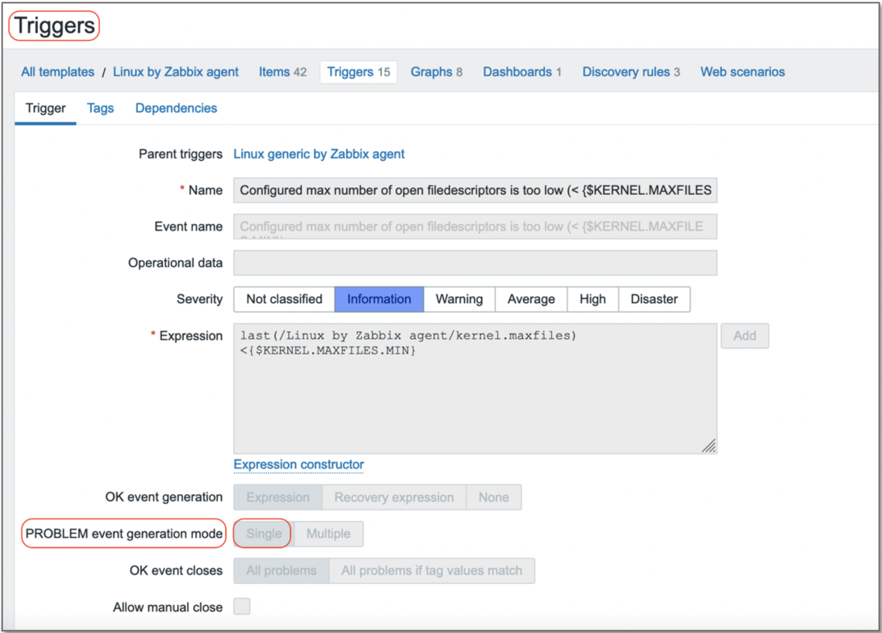This screenshot has width=882, height=633.
Task: Set severity to Warning
Action: (459, 299)
